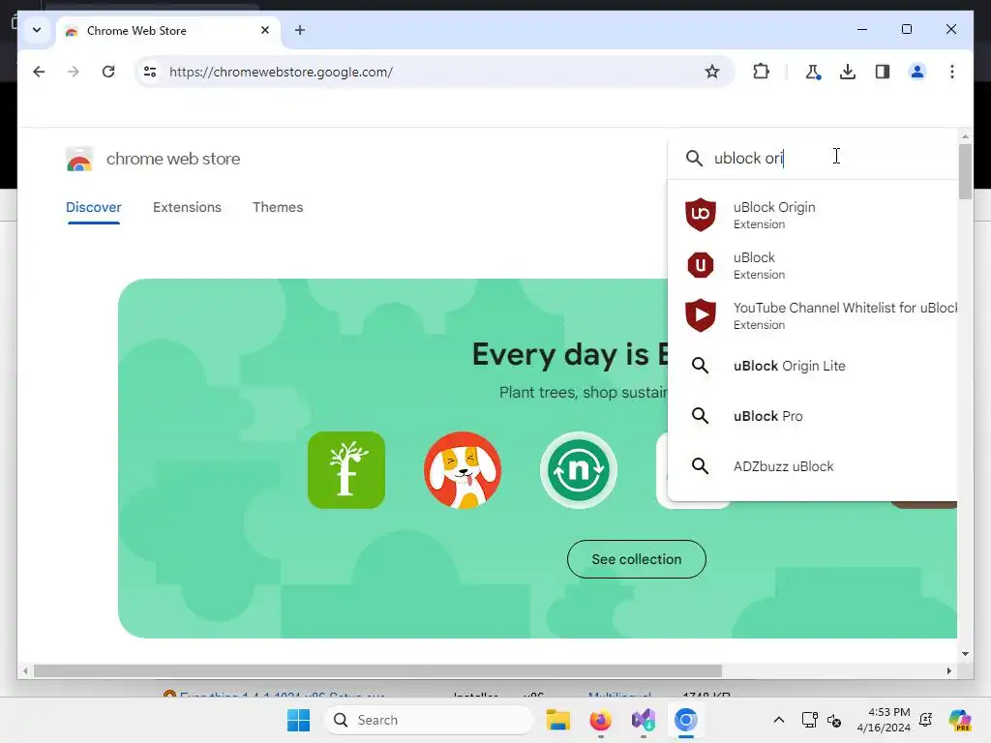Screen dimensions: 991x743
Task: Click the Chrome taskbar icon
Action: 686,720
